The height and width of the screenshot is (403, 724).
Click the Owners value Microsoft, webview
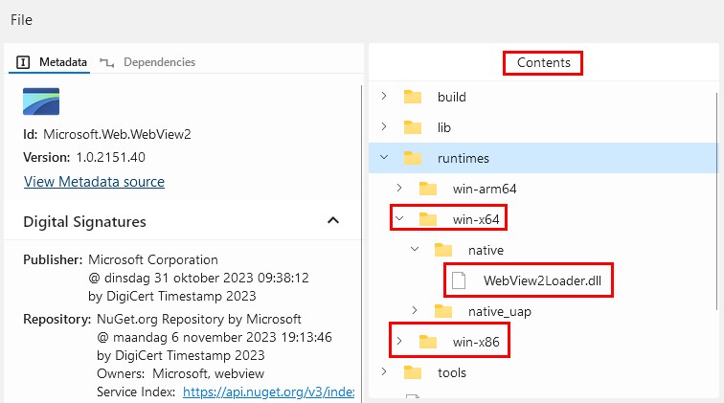click(208, 373)
